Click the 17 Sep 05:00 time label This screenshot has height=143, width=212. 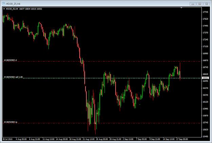point(182,139)
